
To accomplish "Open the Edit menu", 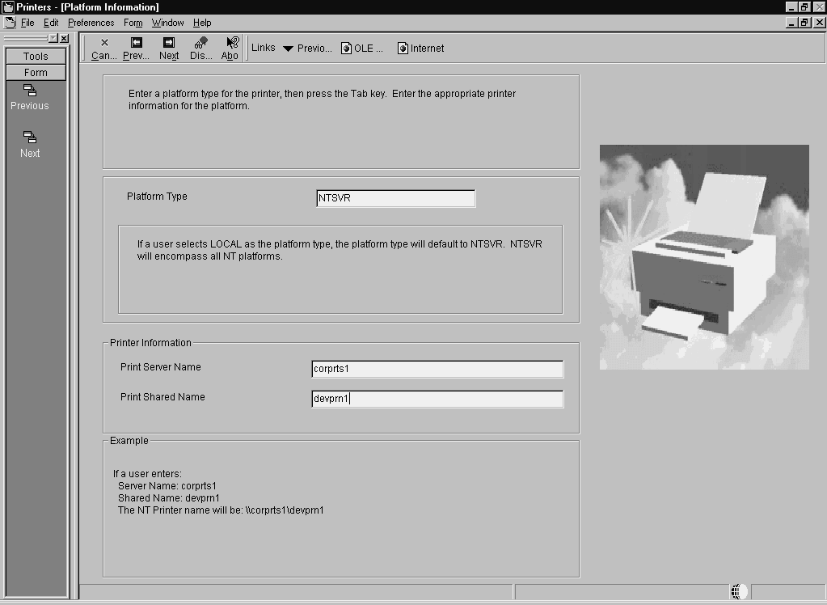I will click(x=51, y=23).
